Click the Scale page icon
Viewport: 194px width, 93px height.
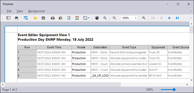point(85,18)
